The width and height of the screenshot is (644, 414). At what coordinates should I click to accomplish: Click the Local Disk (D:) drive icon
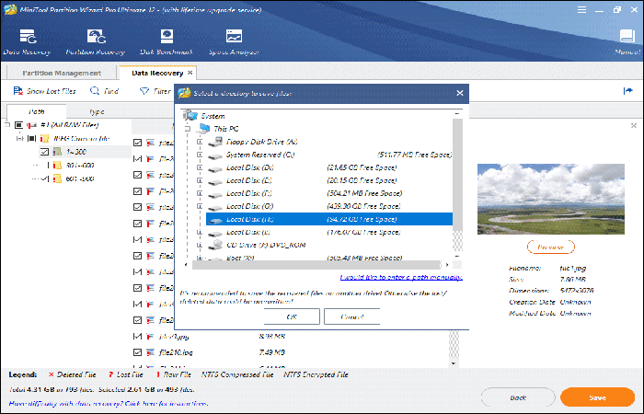coord(214,168)
